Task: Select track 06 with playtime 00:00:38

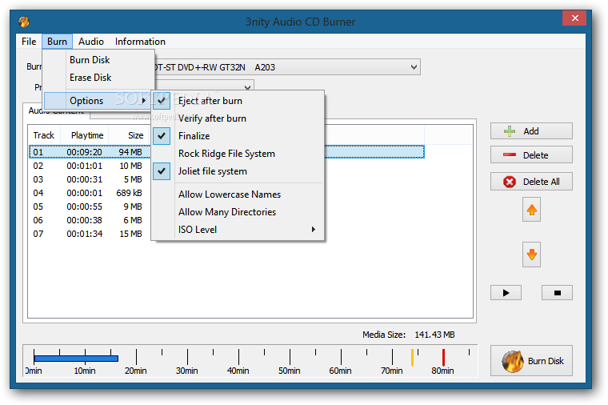Action: [89, 220]
